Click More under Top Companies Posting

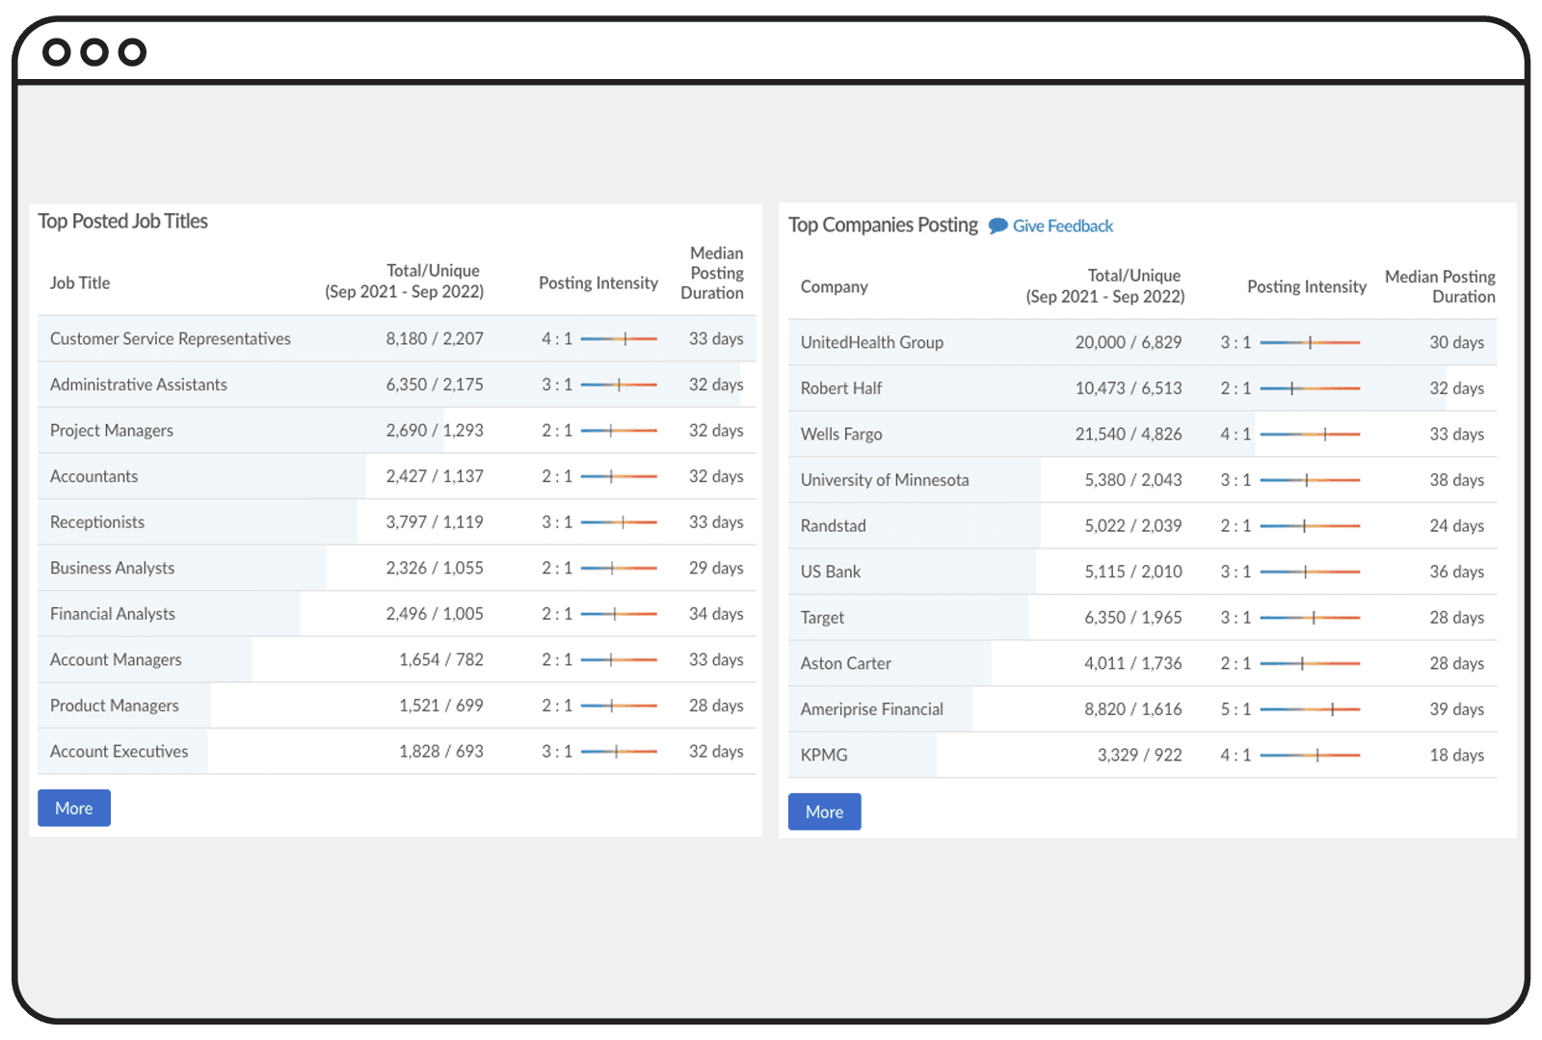pos(824,812)
